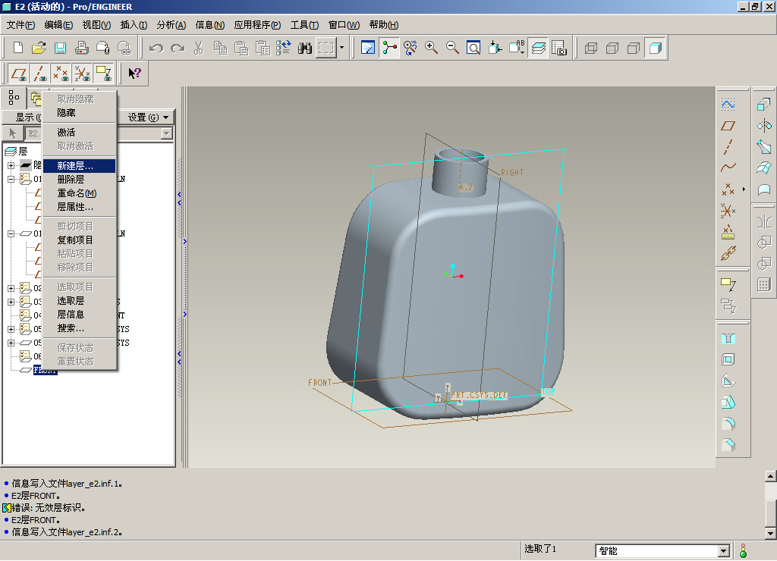Zoom out with the minus magnifier
Screen dimensions: 777x561
[452, 48]
